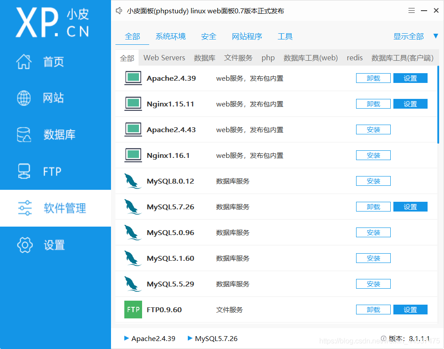444x349 pixels.
Task: Switch to the php sub-tab
Action: click(x=268, y=58)
